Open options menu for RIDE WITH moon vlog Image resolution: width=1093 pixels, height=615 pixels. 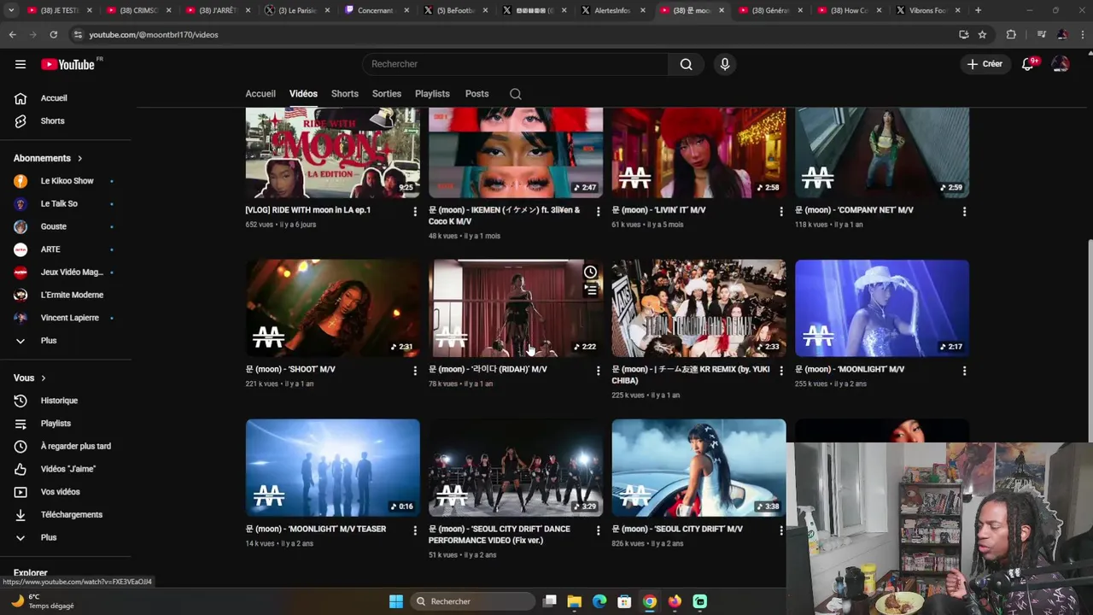[415, 211]
